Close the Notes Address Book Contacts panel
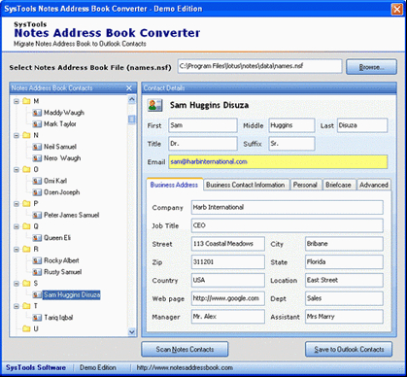Image resolution: width=407 pixels, height=377 pixels. point(129,88)
